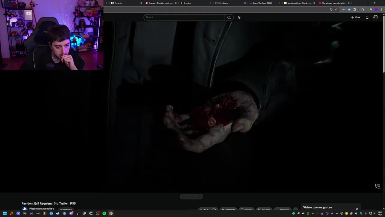Dismiss the Vídeos que me gustan notification
Screen dimensions: 385x217
coord(357,209)
